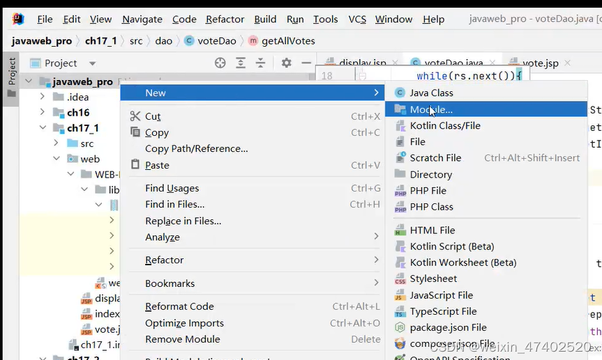Screen dimensions: 602x360
Task: Hide the Project panel with minus icon
Action: tap(306, 63)
